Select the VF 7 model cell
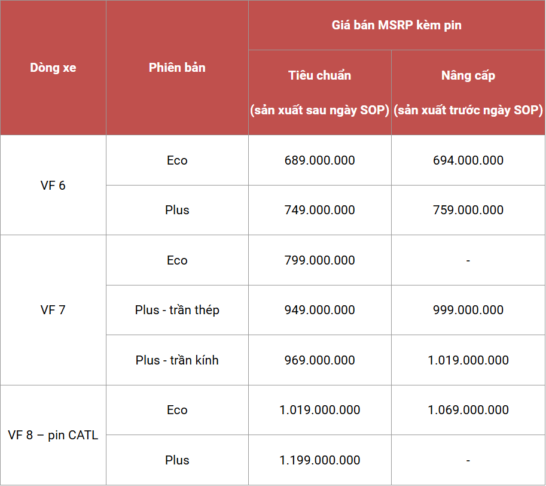 tap(53, 309)
